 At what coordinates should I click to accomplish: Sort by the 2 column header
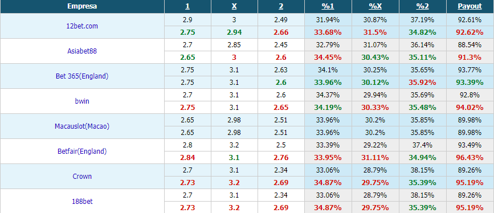coord(281,6)
